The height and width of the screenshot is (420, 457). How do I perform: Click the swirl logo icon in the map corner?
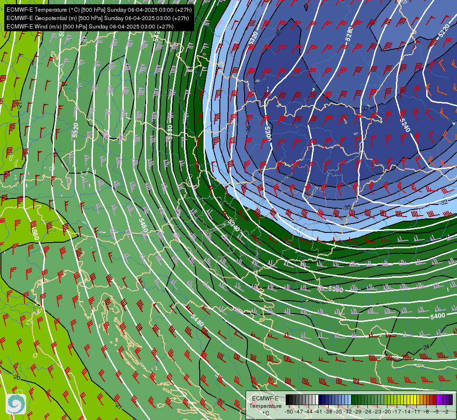(x=16, y=404)
